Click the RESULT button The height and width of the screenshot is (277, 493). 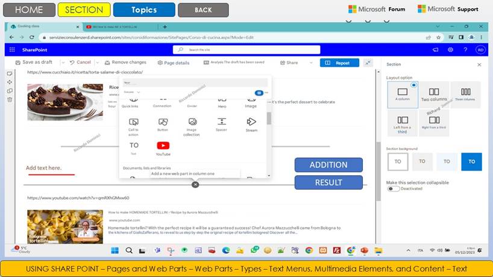(328, 182)
